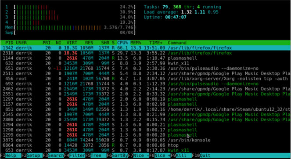Click the -11 nice value for pulseaudio
Viewport: 291px width, 159px height.
(x=57, y=69)
